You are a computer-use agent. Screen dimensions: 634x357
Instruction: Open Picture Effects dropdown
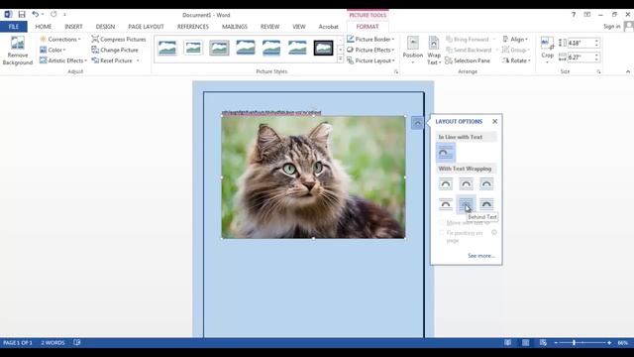370,50
